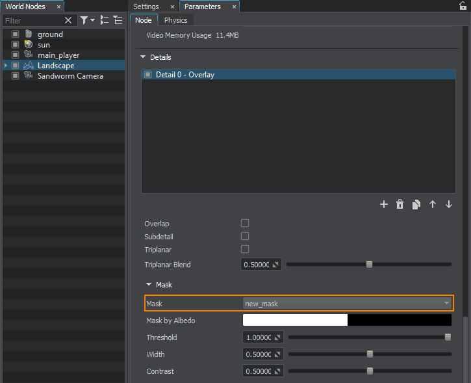Click the Mask by Albedo color bar
The width and height of the screenshot is (471, 383).
click(x=347, y=320)
